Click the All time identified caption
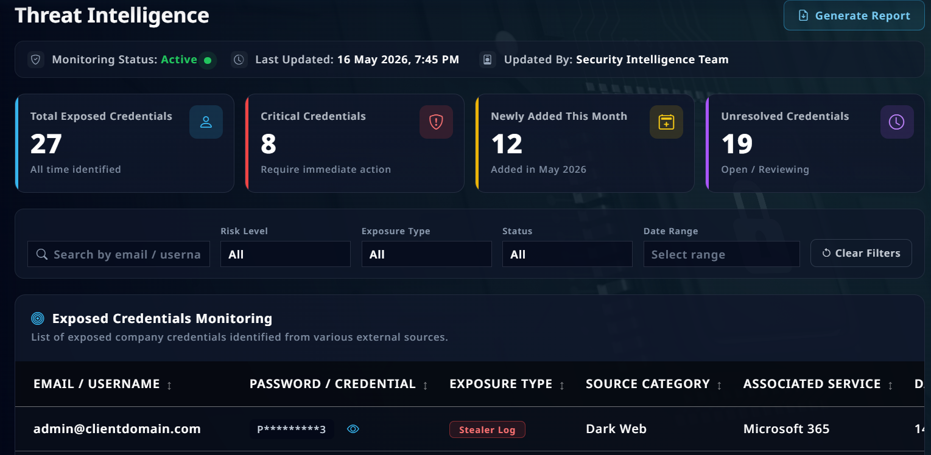Image resolution: width=931 pixels, height=455 pixels. click(76, 170)
